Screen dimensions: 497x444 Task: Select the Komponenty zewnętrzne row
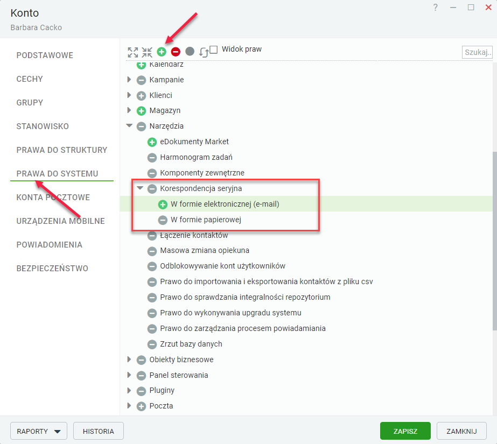pyautogui.click(x=202, y=173)
